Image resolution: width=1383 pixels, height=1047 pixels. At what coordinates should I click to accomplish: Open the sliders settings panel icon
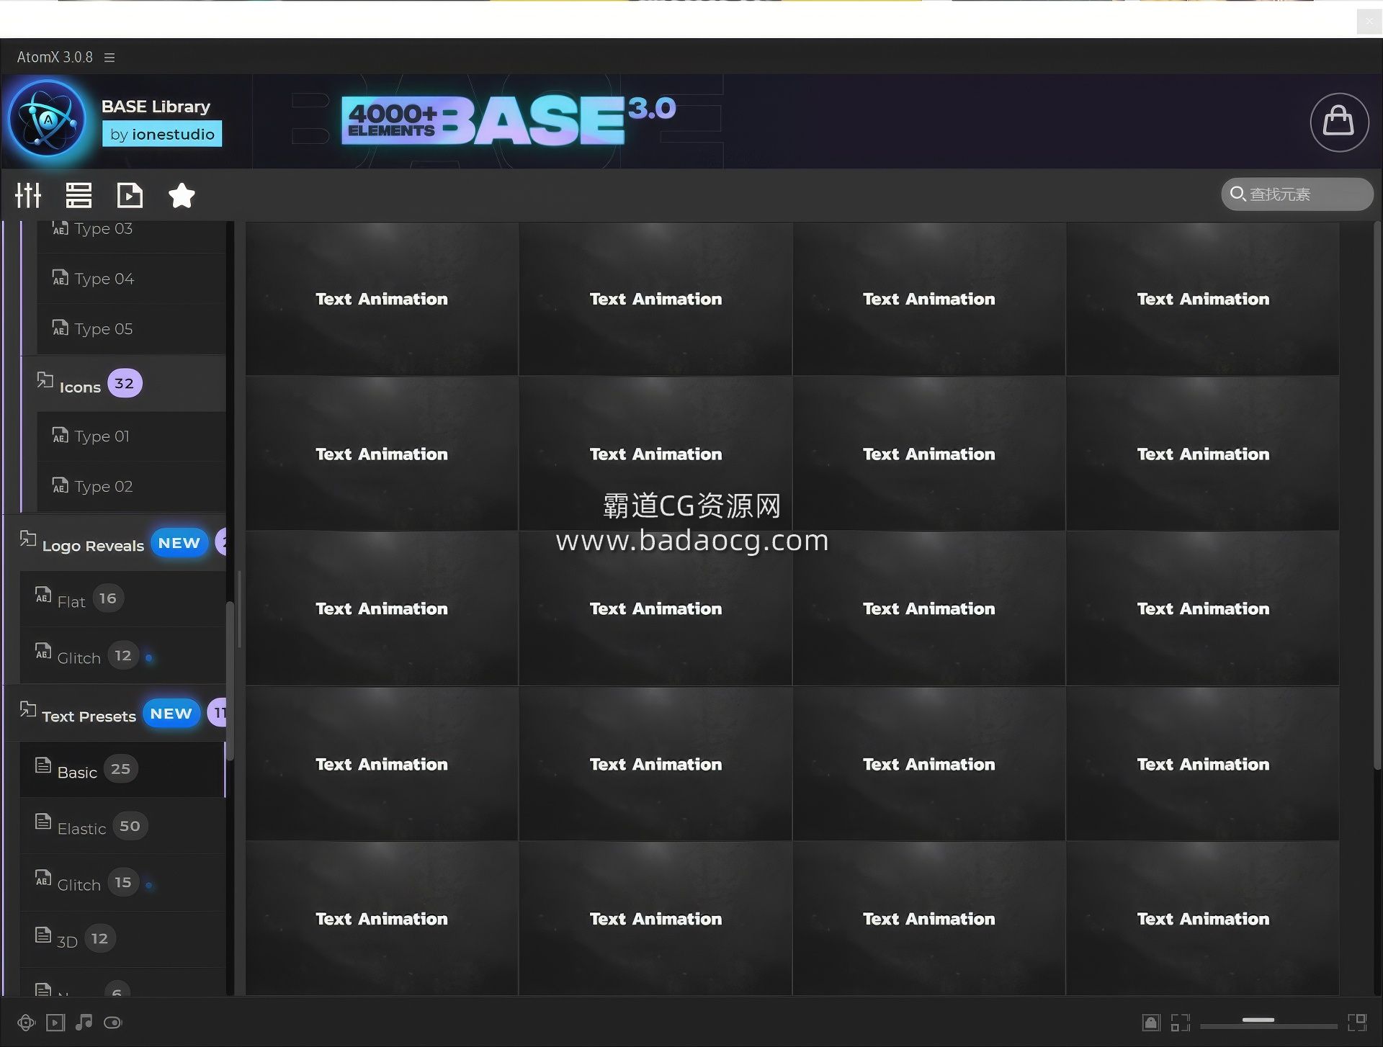(29, 195)
